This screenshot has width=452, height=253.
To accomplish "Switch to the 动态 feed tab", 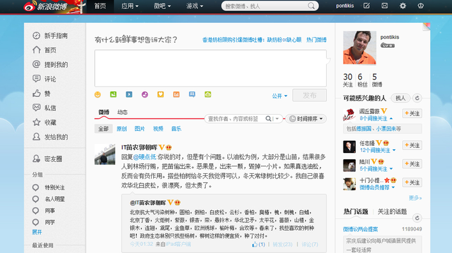I will (x=123, y=112).
